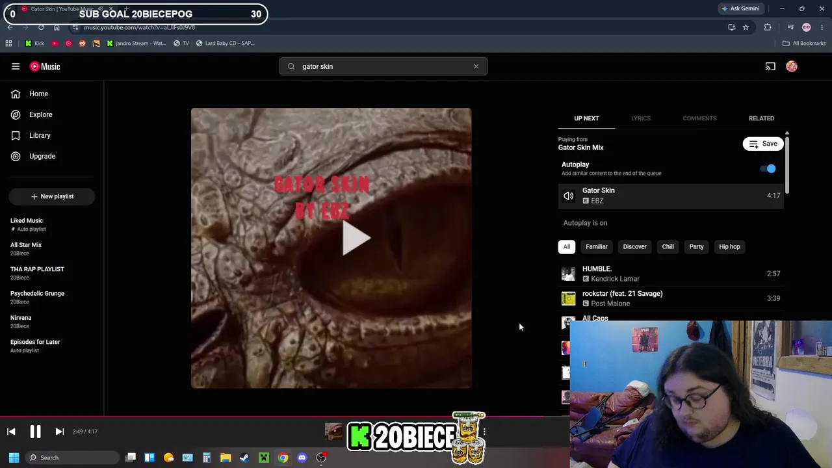Viewport: 832px width, 468px height.
Task: Open the Chrome apps grid in the bookmarks bar
Action: (x=8, y=44)
